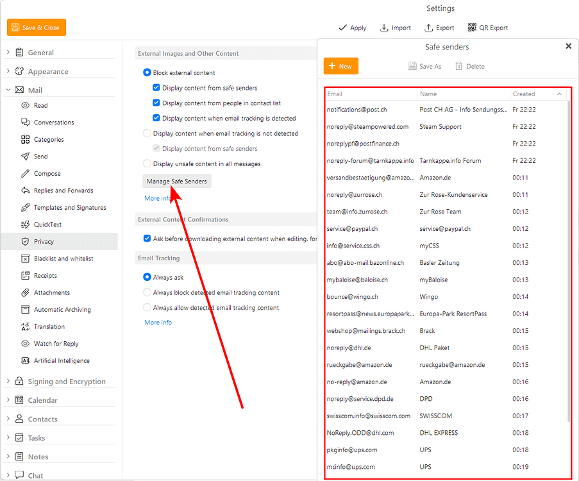Open Artificial Intelligence AI icon
Viewport: 579px width, 481px height.
pos(25,360)
